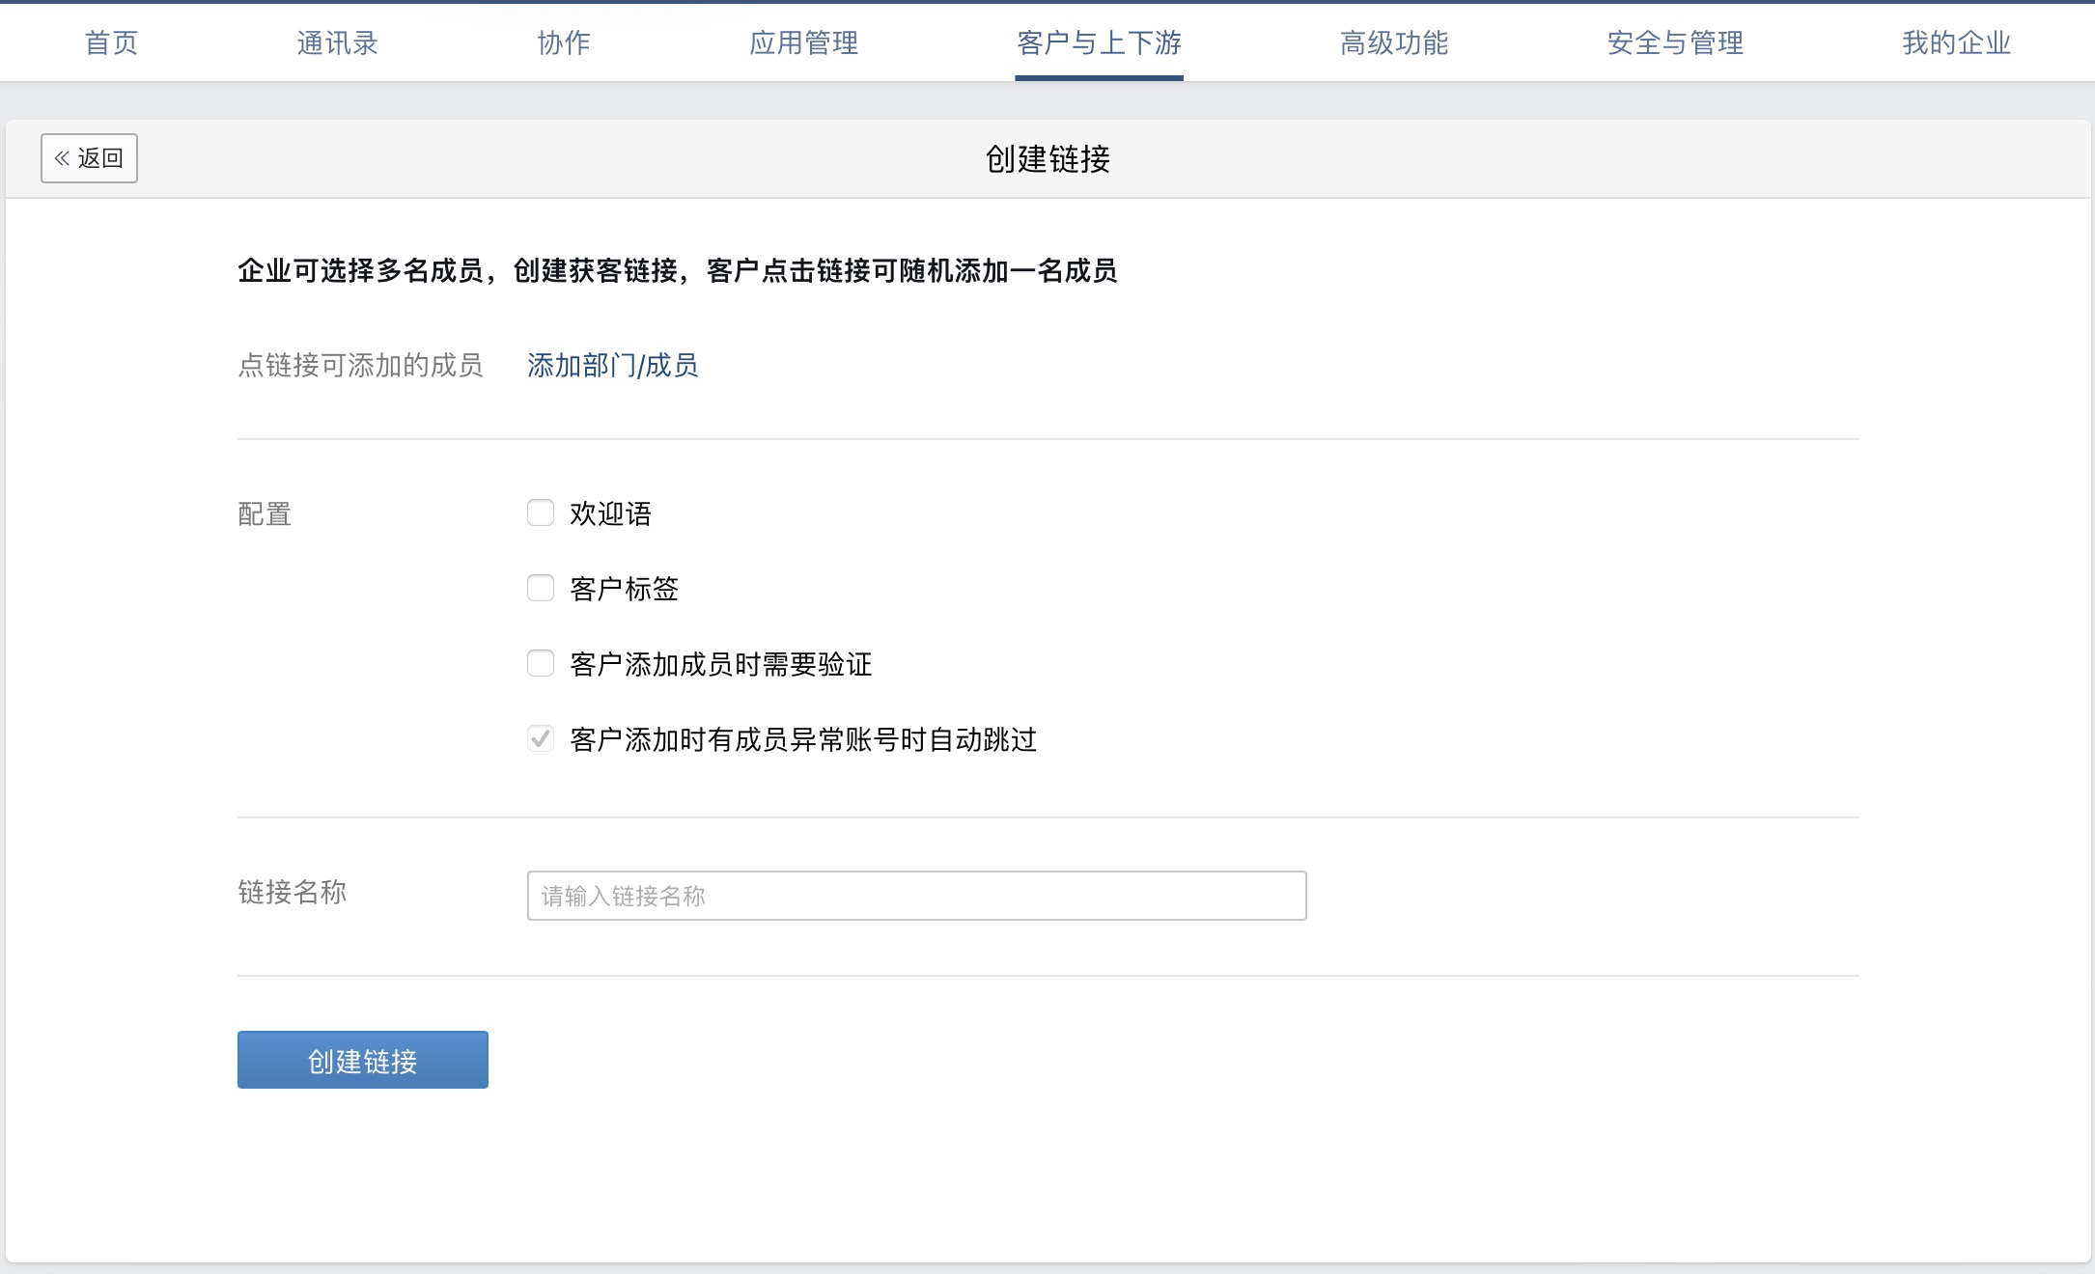This screenshot has height=1274, width=2095.
Task: Select the 客户与上下游 tab
Action: pyautogui.click(x=1099, y=42)
